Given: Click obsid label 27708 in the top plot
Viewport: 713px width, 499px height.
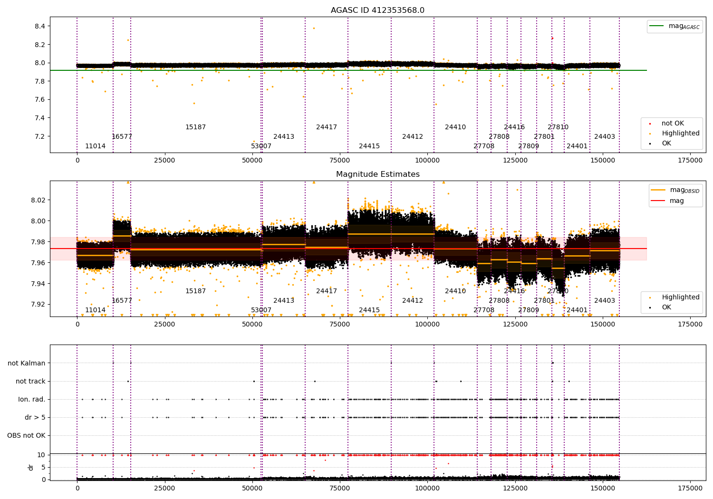Looking at the screenshot, I should point(484,146).
